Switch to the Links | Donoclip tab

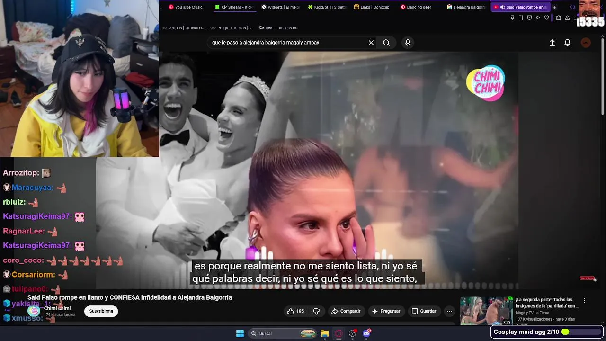373,7
